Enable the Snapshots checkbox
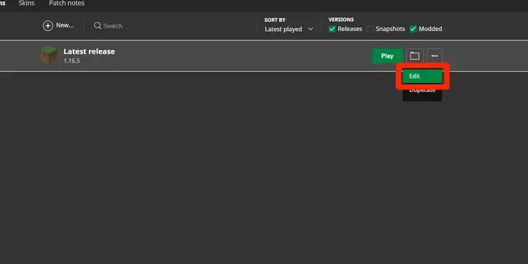 pos(370,29)
